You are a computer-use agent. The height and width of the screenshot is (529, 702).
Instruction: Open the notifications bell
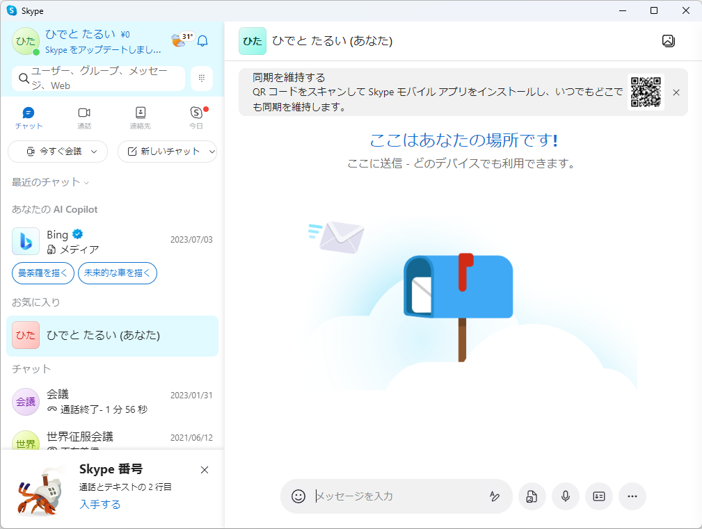coord(202,42)
